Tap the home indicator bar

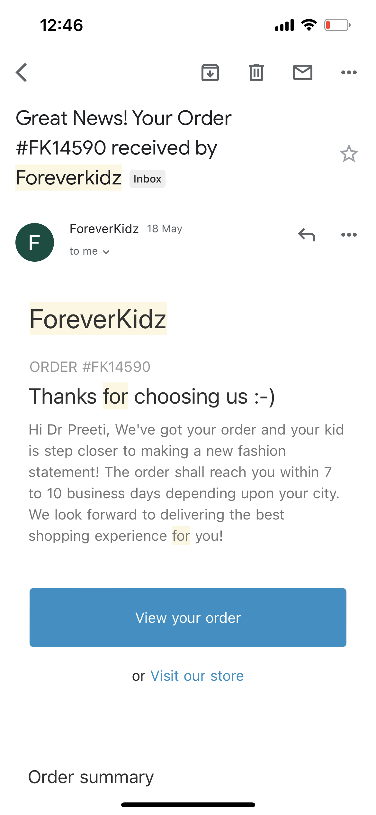[x=188, y=805]
